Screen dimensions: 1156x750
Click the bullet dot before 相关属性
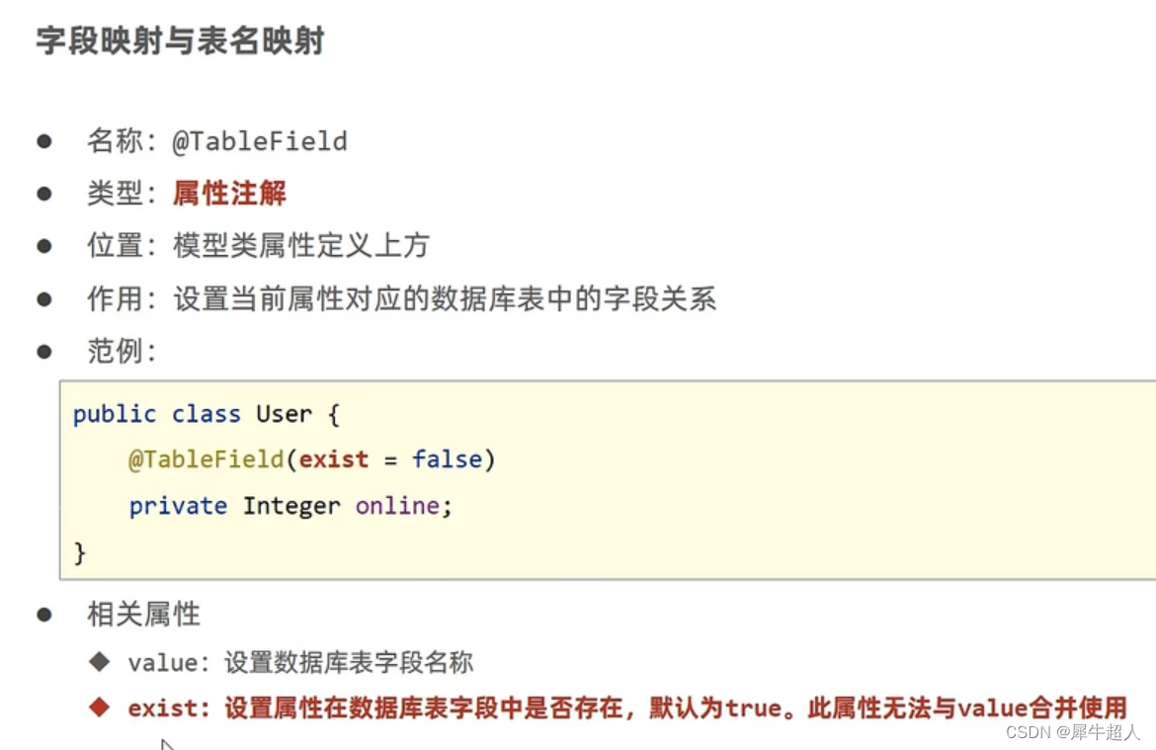[x=44, y=615]
